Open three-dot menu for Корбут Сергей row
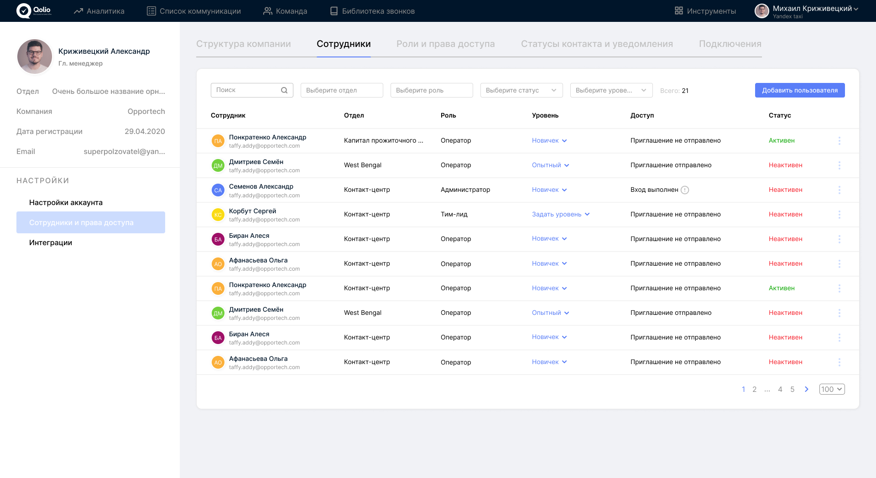Viewport: 876px width, 478px height. tap(839, 215)
